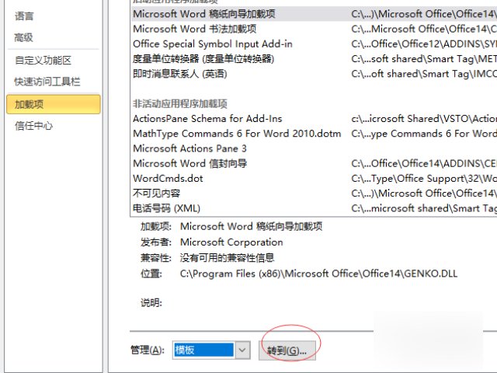Image resolution: width=497 pixels, height=373 pixels.
Task: Select MathType Commands 6 For Word 2010.dotm
Action: [314, 134]
